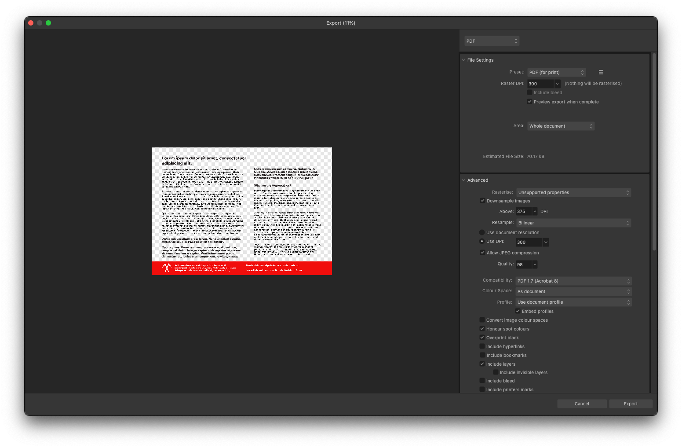Screen dimensions: 682x448
Task: Open the Preset dropdown showing PDF (for print)
Action: click(x=556, y=72)
